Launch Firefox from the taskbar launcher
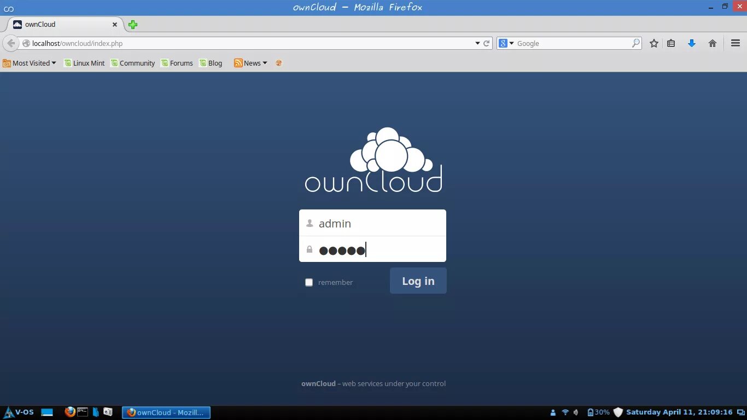Screen dimensions: 747x420 coord(69,412)
